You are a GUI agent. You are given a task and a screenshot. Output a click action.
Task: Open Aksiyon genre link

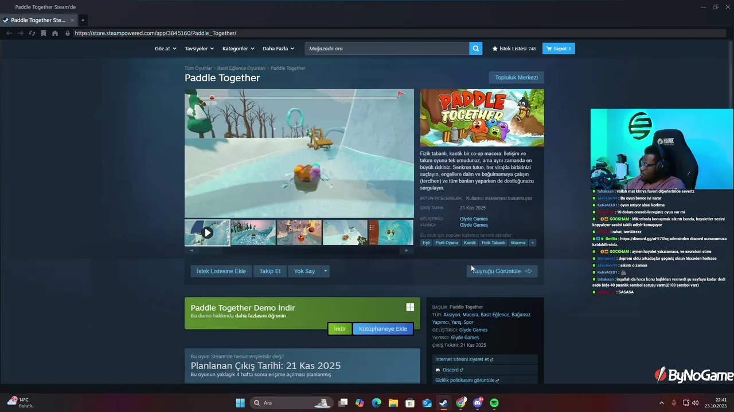tap(452, 315)
